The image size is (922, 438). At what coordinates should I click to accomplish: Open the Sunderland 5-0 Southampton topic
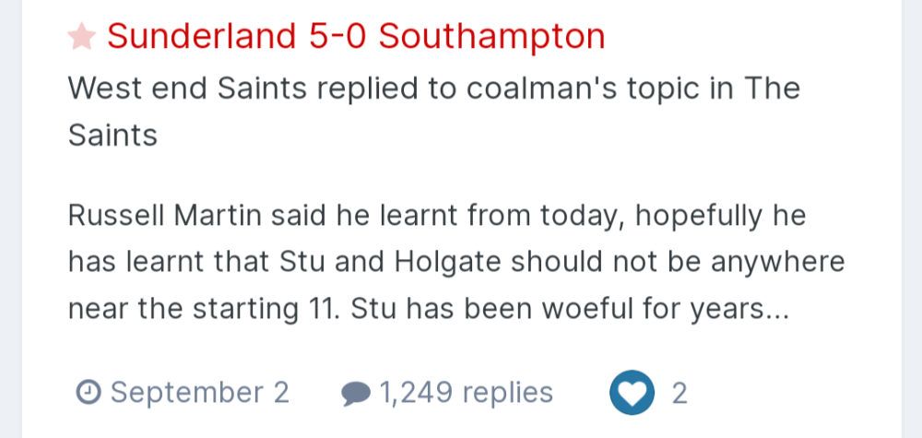click(356, 37)
